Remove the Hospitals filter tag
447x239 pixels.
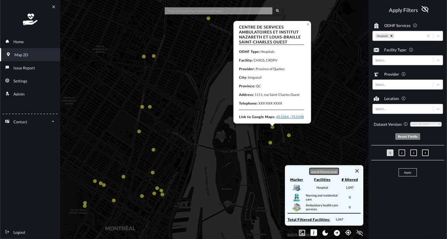coord(391,36)
